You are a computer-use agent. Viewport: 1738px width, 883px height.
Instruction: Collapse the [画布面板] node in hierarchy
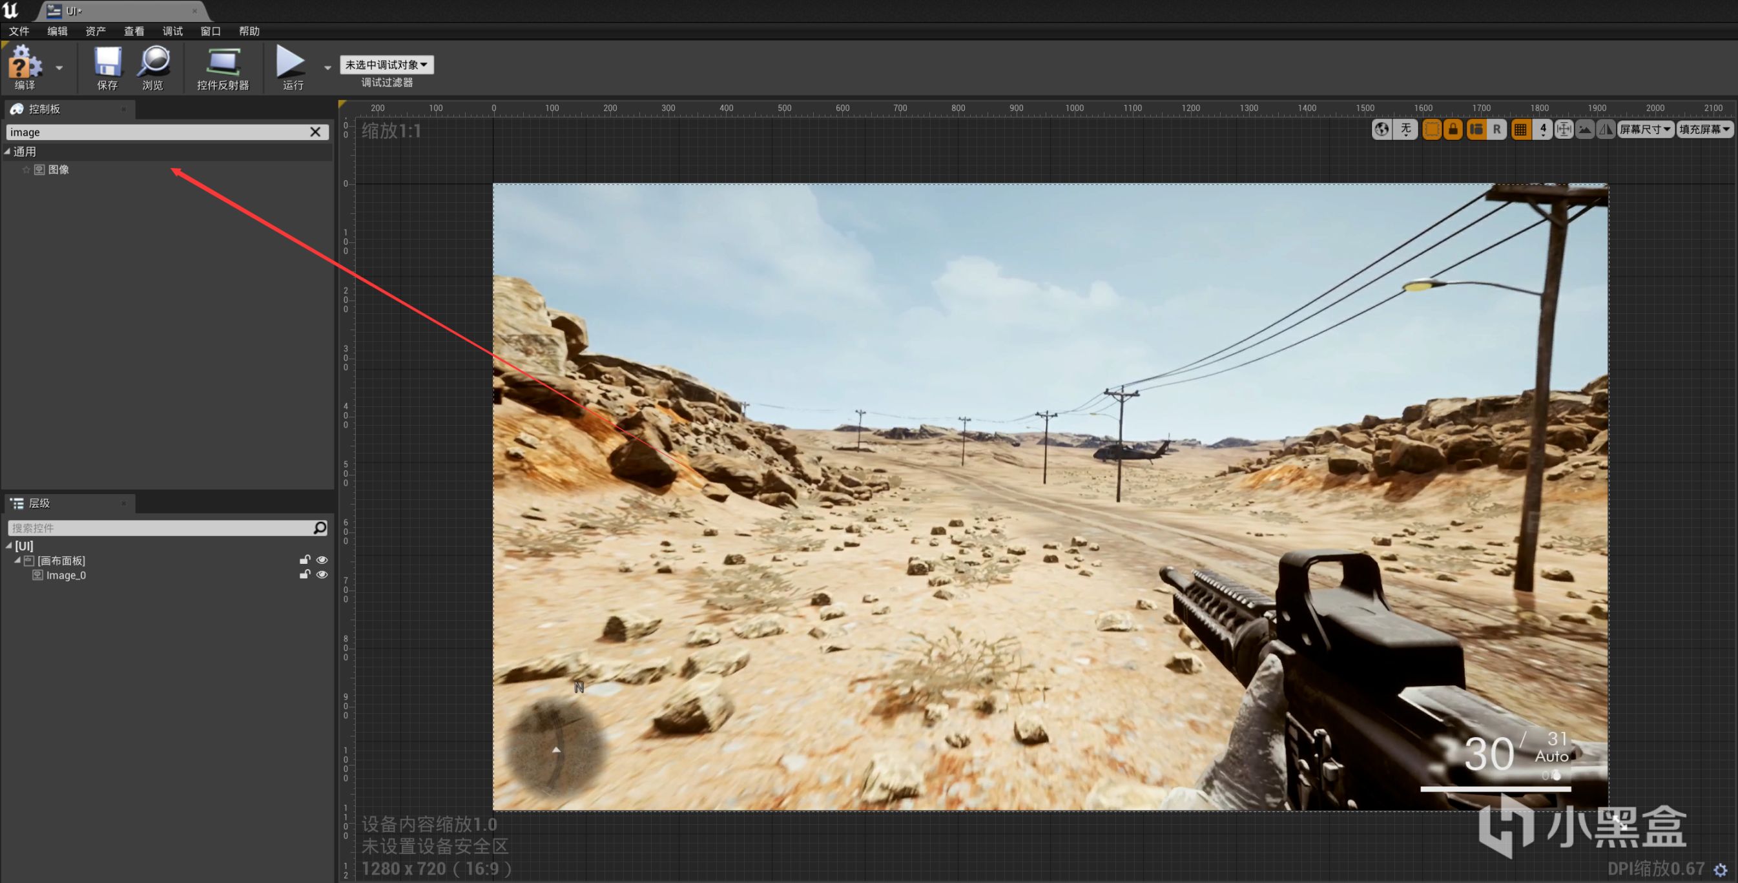pyautogui.click(x=17, y=560)
